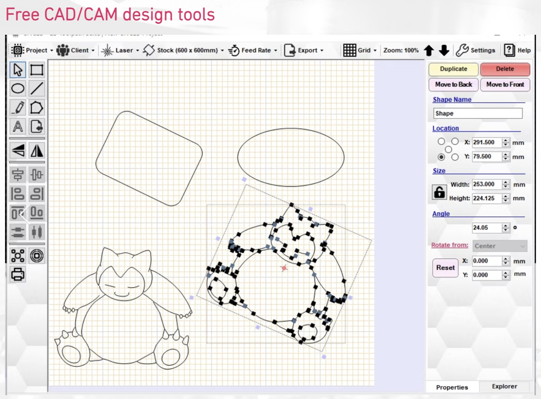Distribute shapes vertically
The width and height of the screenshot is (541, 399).
click(18, 232)
